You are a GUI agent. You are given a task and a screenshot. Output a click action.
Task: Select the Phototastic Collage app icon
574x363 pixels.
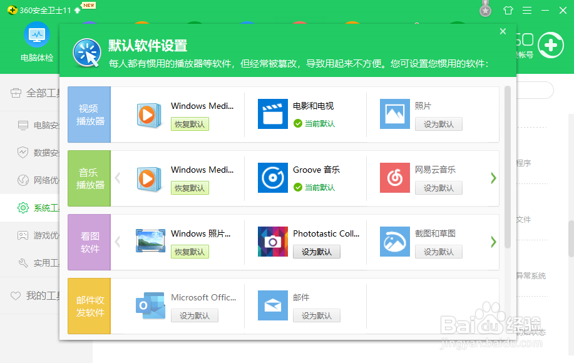(x=272, y=242)
